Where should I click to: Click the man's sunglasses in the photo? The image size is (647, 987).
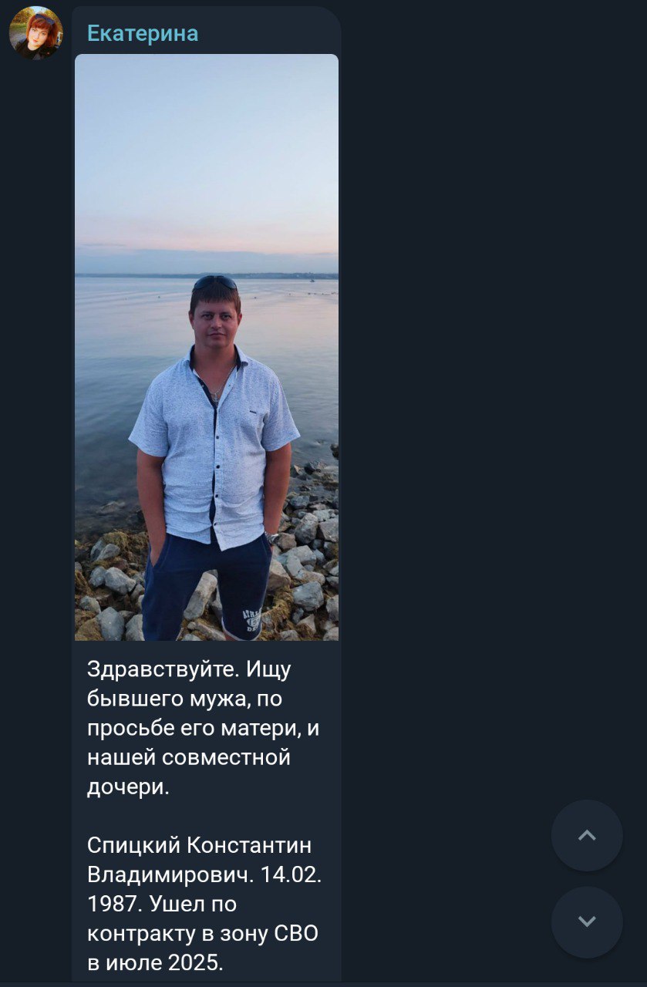pyautogui.click(x=215, y=282)
